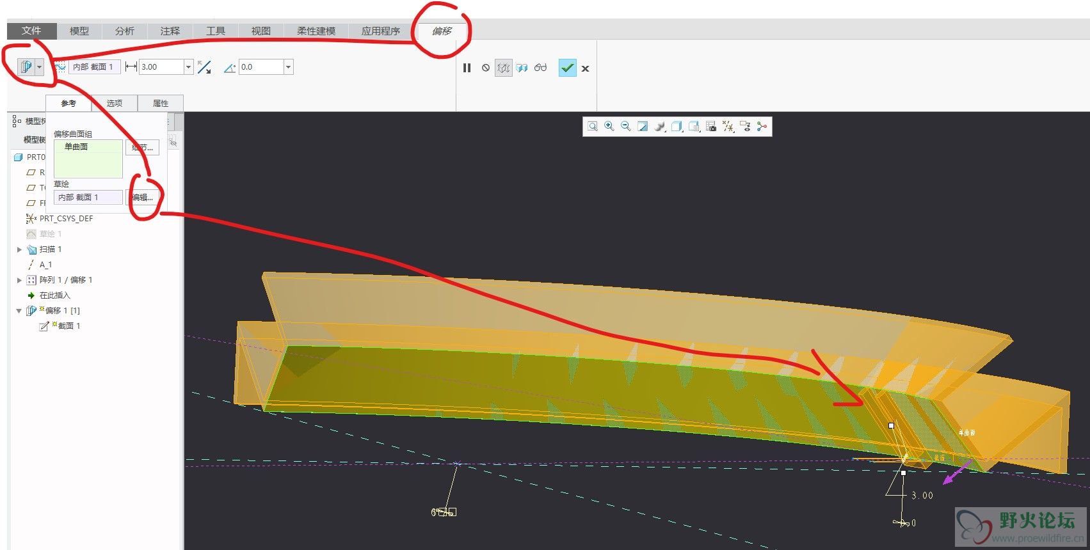Toggle the no-preview circle-slash button
This screenshot has height=550, width=1090.
(486, 68)
